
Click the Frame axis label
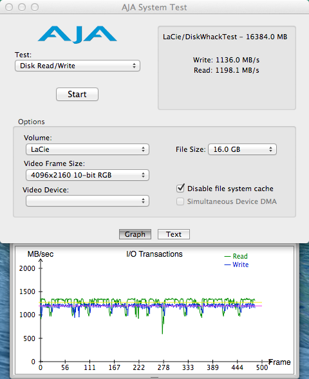[280, 362]
